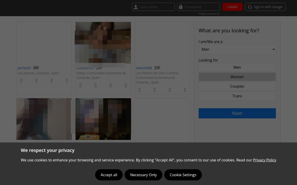Click into the Username input field

[153, 7]
